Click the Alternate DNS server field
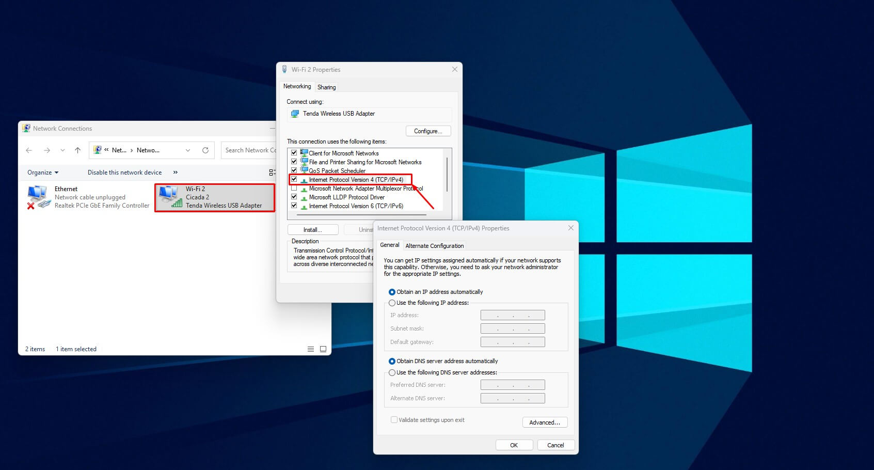Screen dimensions: 874x470 513,398
